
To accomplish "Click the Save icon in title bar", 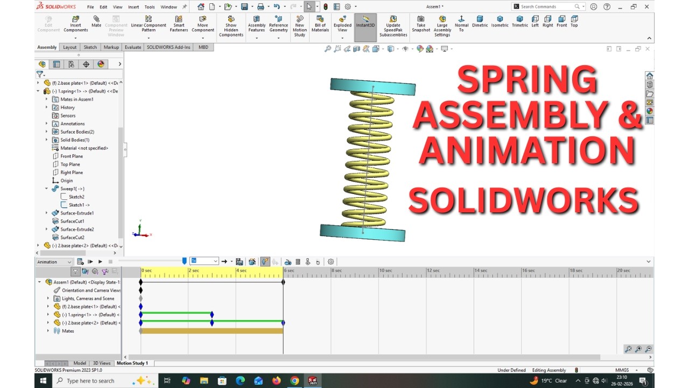I will 244,6.
